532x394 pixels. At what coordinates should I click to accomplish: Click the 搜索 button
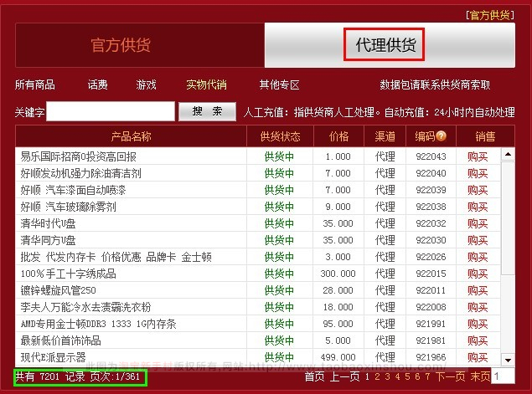click(207, 111)
